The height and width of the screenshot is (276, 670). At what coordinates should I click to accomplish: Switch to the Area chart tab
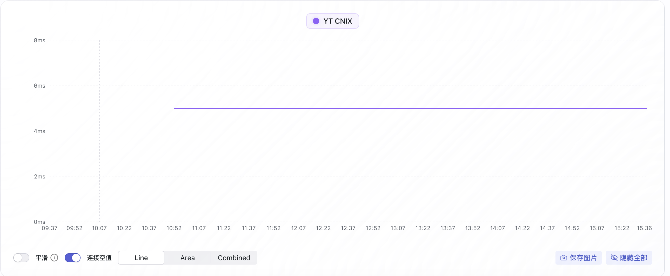(187, 258)
